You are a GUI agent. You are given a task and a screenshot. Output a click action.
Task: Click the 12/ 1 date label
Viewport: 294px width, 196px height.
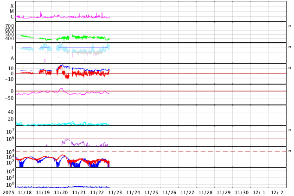pos(260,192)
